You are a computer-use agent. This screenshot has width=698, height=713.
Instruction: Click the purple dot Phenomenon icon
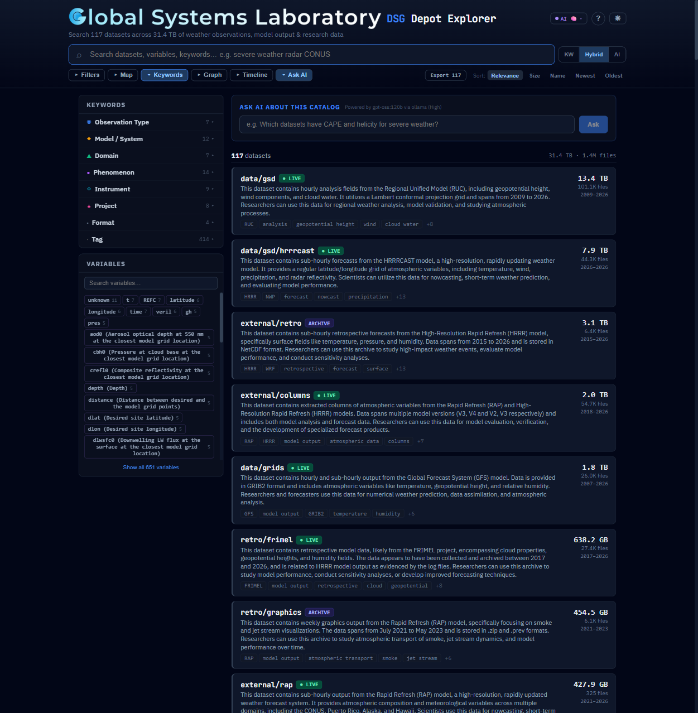(x=89, y=172)
